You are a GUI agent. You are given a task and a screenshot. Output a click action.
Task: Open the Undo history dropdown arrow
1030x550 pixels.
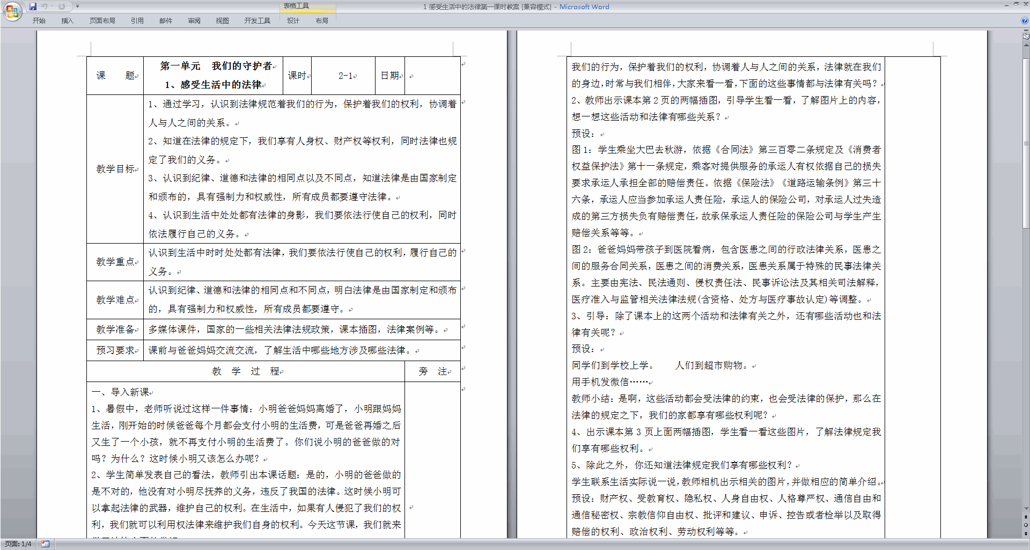click(52, 6)
